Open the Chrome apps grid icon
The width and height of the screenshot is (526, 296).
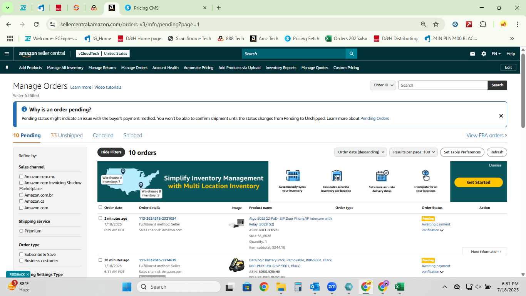(10, 39)
